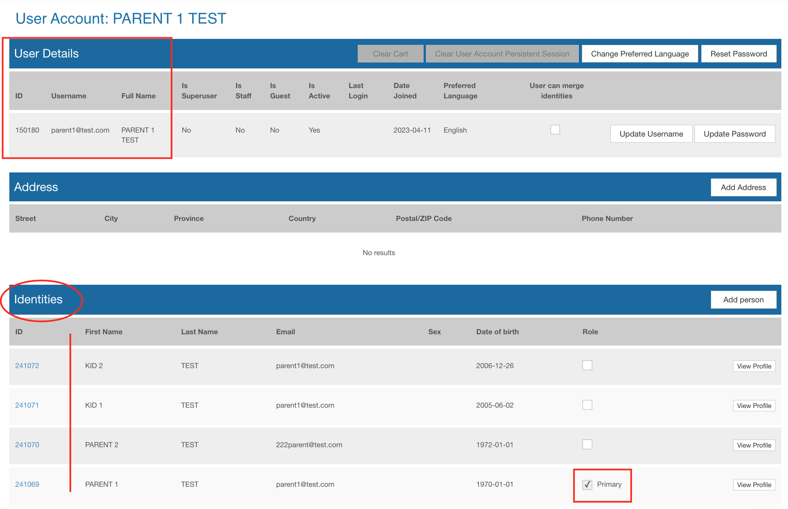
Task: View Profile for KID 2
Action: pos(754,366)
